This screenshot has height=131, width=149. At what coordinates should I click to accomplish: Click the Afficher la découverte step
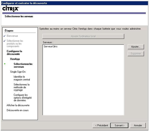[x=18, y=105]
